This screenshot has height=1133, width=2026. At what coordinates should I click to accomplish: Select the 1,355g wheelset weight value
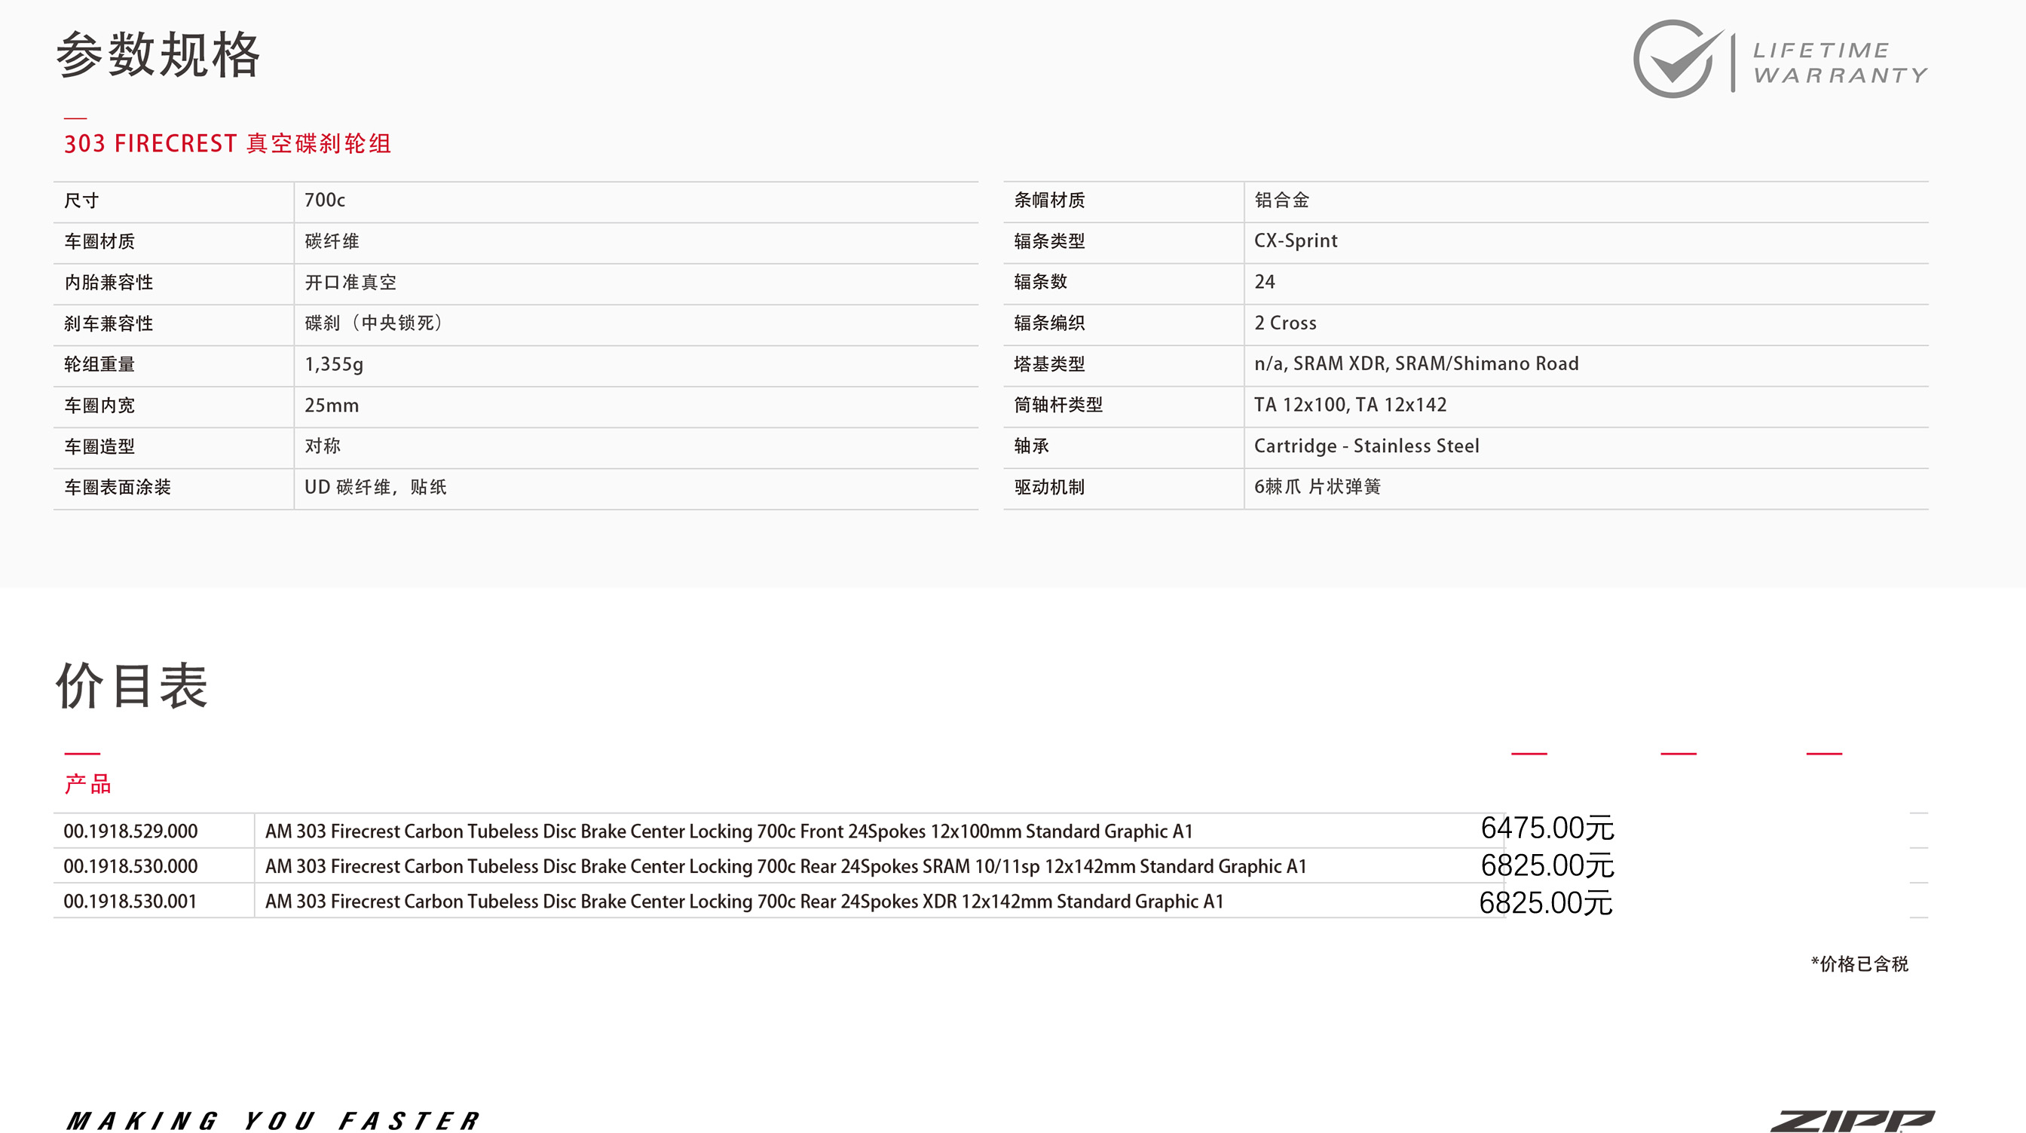pyautogui.click(x=334, y=364)
